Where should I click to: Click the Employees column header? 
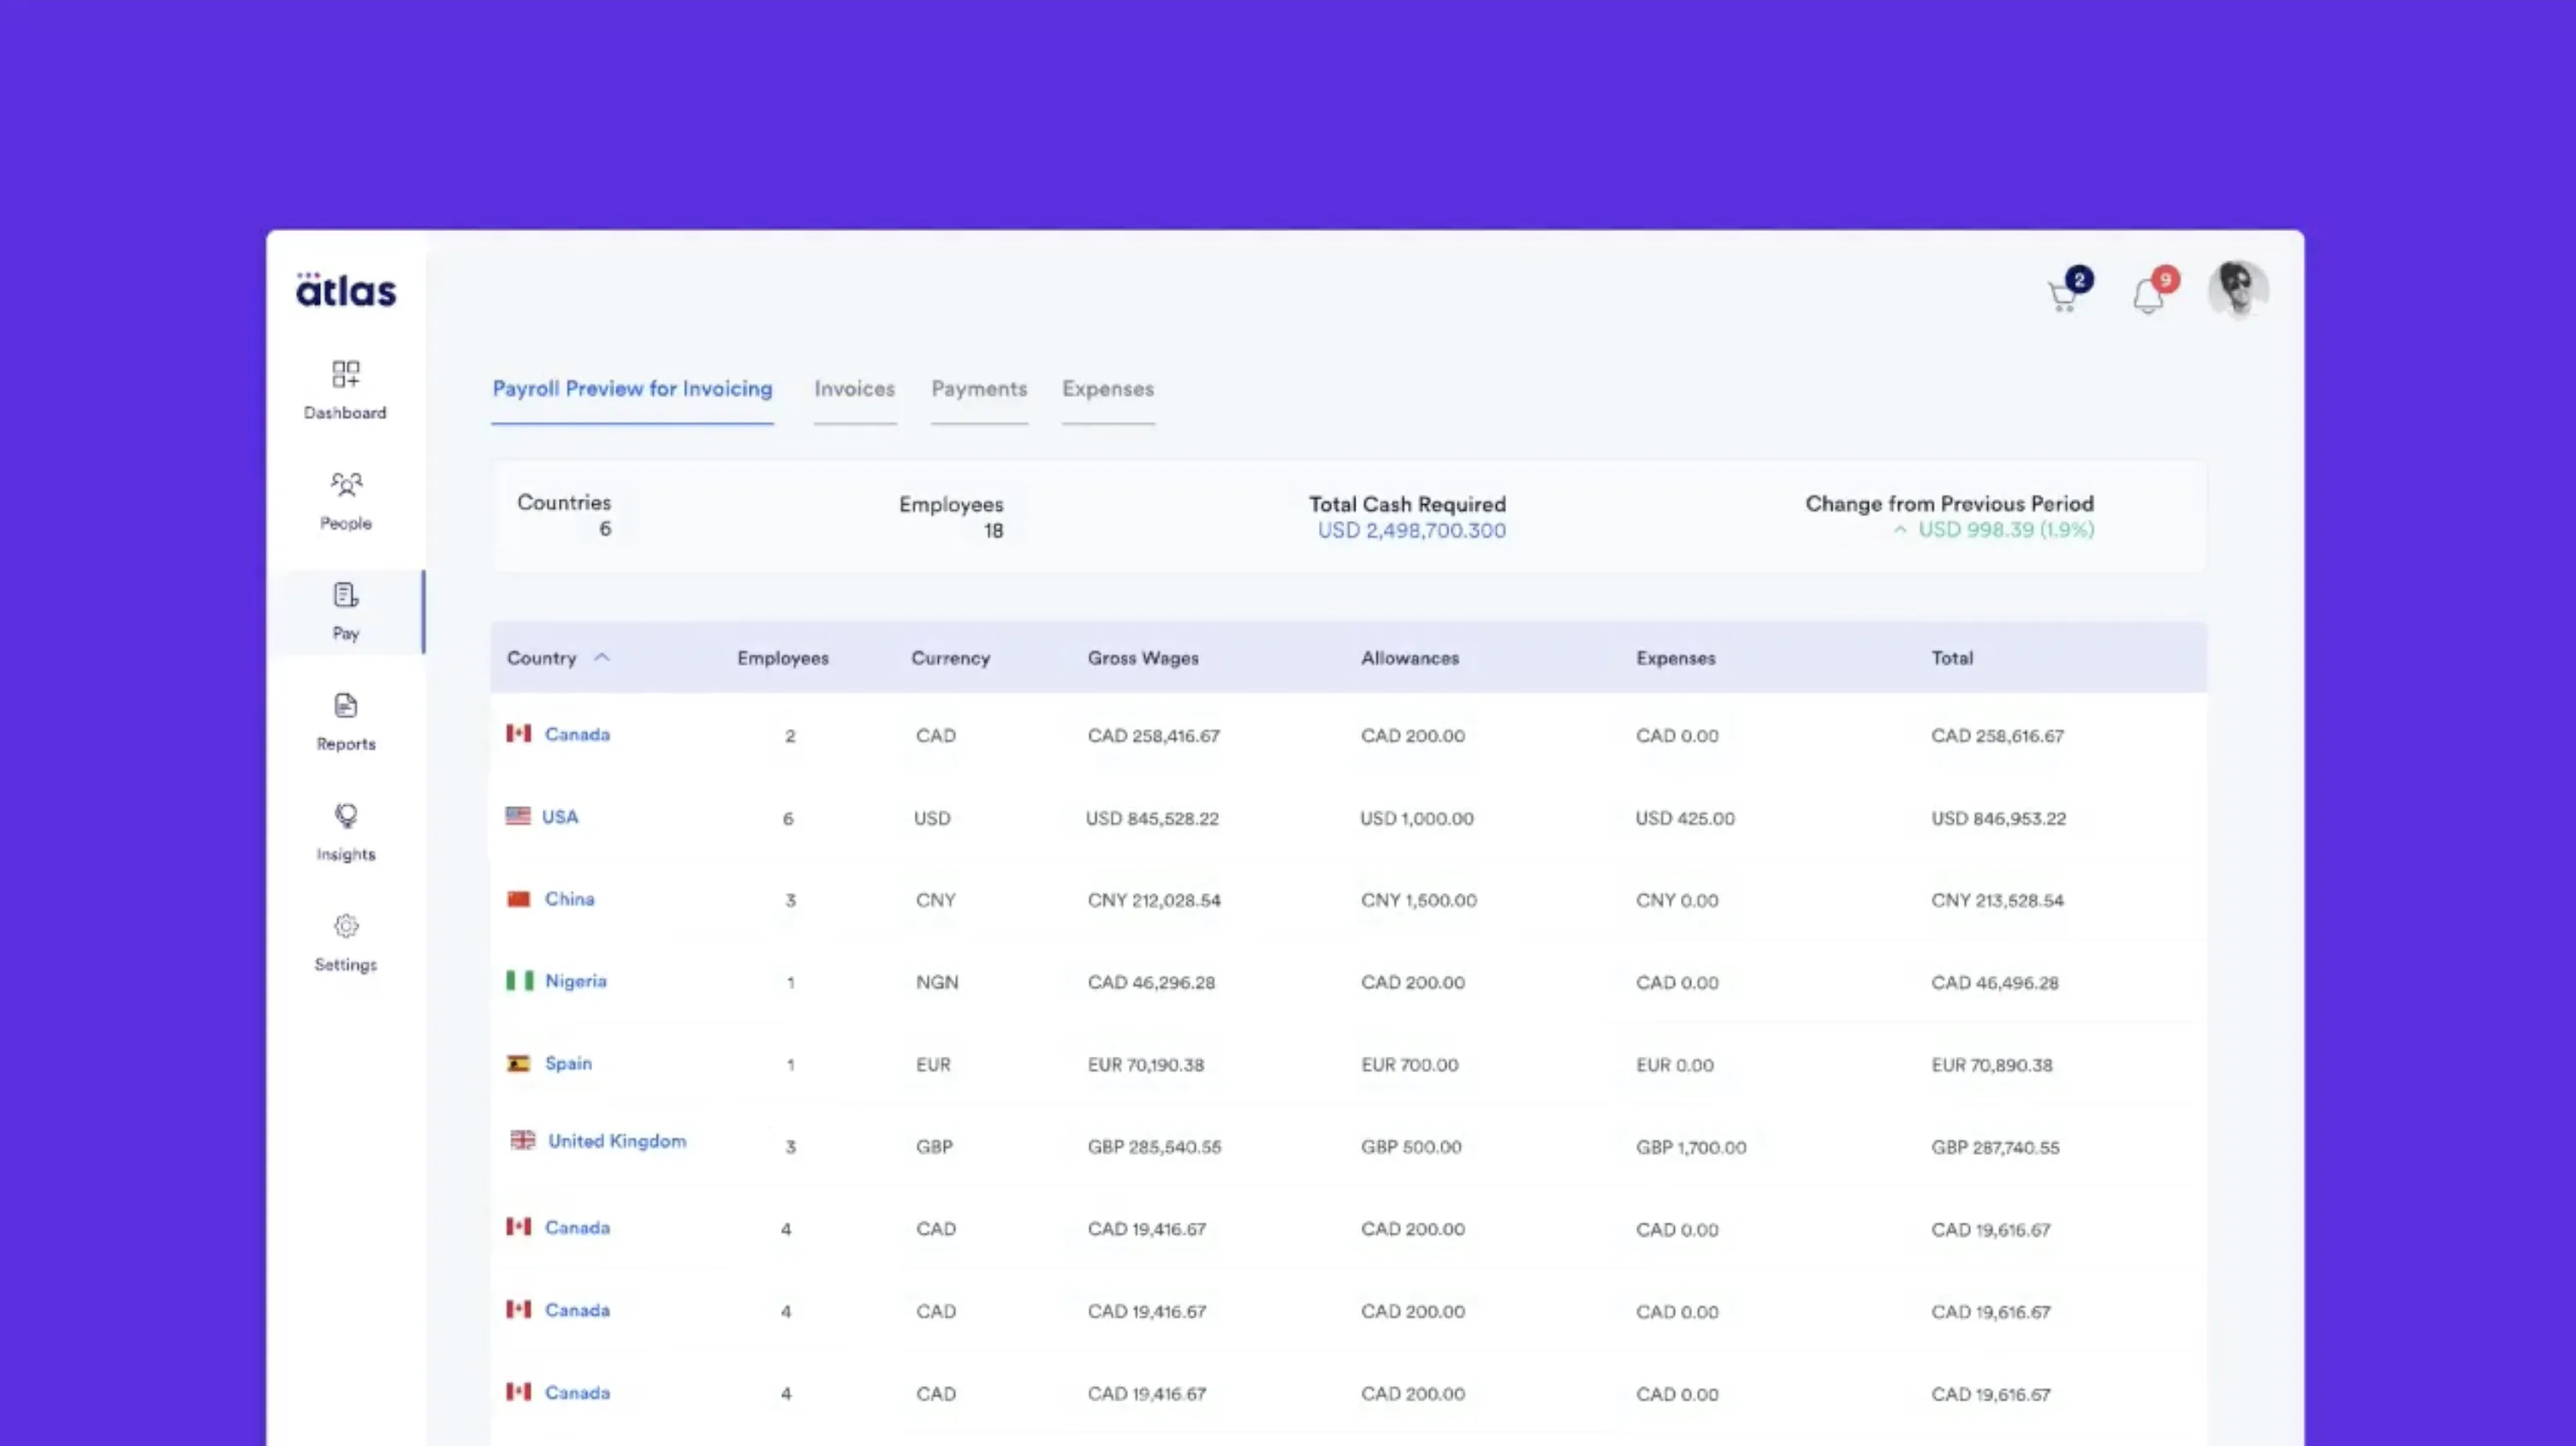pos(783,658)
